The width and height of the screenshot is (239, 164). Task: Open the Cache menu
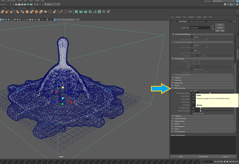pos(31,1)
